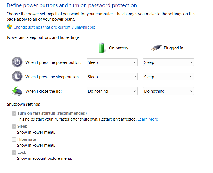The image size is (213, 173).
Task: Click the laptop lid close icon
Action: click(x=17, y=91)
